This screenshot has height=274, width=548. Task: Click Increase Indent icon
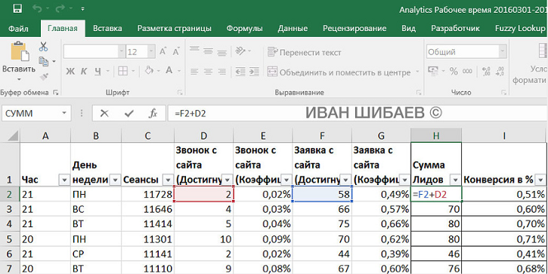(x=254, y=72)
